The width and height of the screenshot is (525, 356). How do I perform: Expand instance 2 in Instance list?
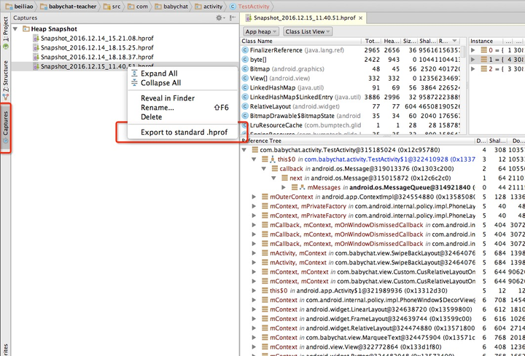(x=472, y=69)
